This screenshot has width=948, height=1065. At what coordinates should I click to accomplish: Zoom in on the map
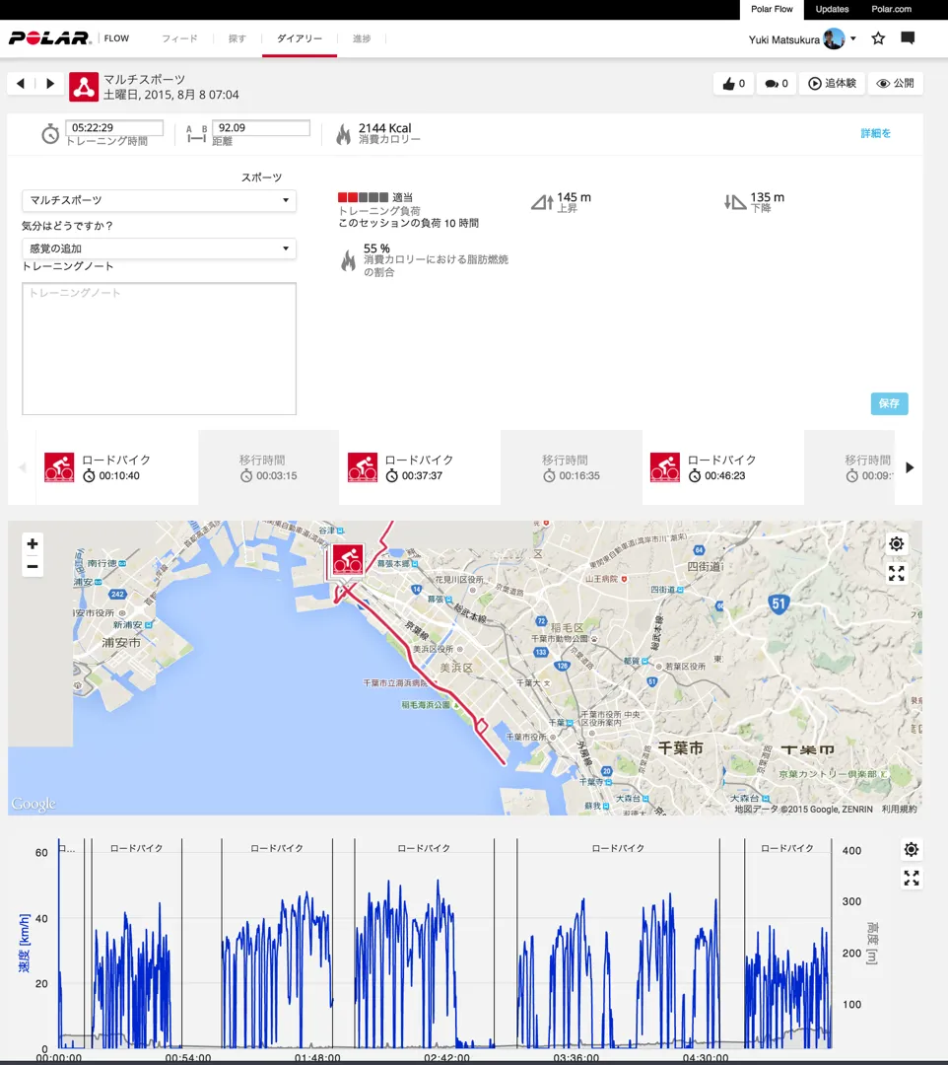(x=33, y=544)
